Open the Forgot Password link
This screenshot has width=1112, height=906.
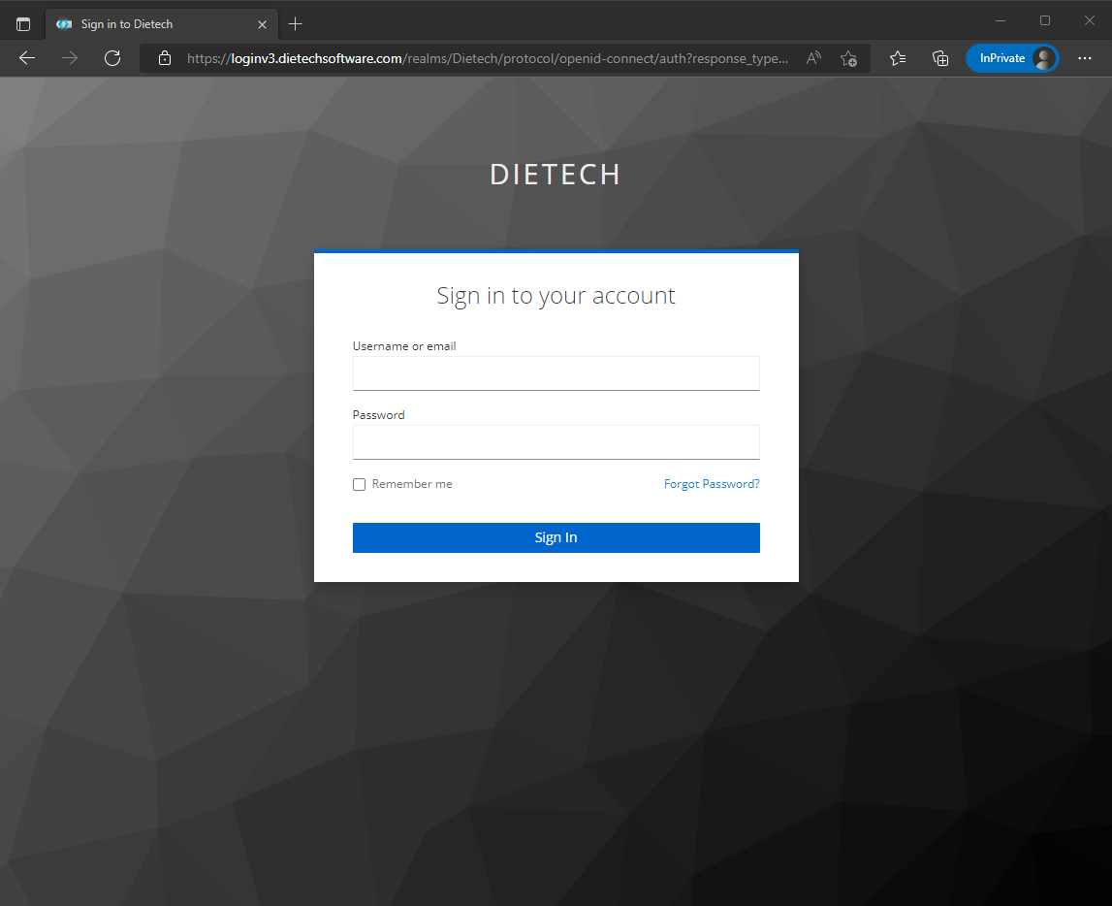tap(712, 484)
